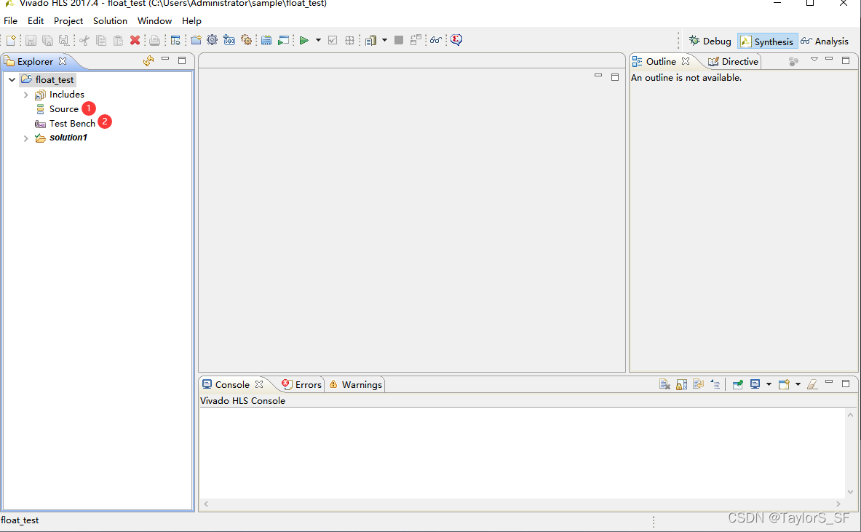Switch to the Synthesis perspective

[x=767, y=41]
